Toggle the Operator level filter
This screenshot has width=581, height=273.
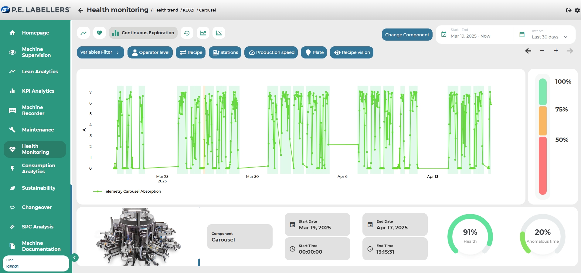click(x=151, y=52)
